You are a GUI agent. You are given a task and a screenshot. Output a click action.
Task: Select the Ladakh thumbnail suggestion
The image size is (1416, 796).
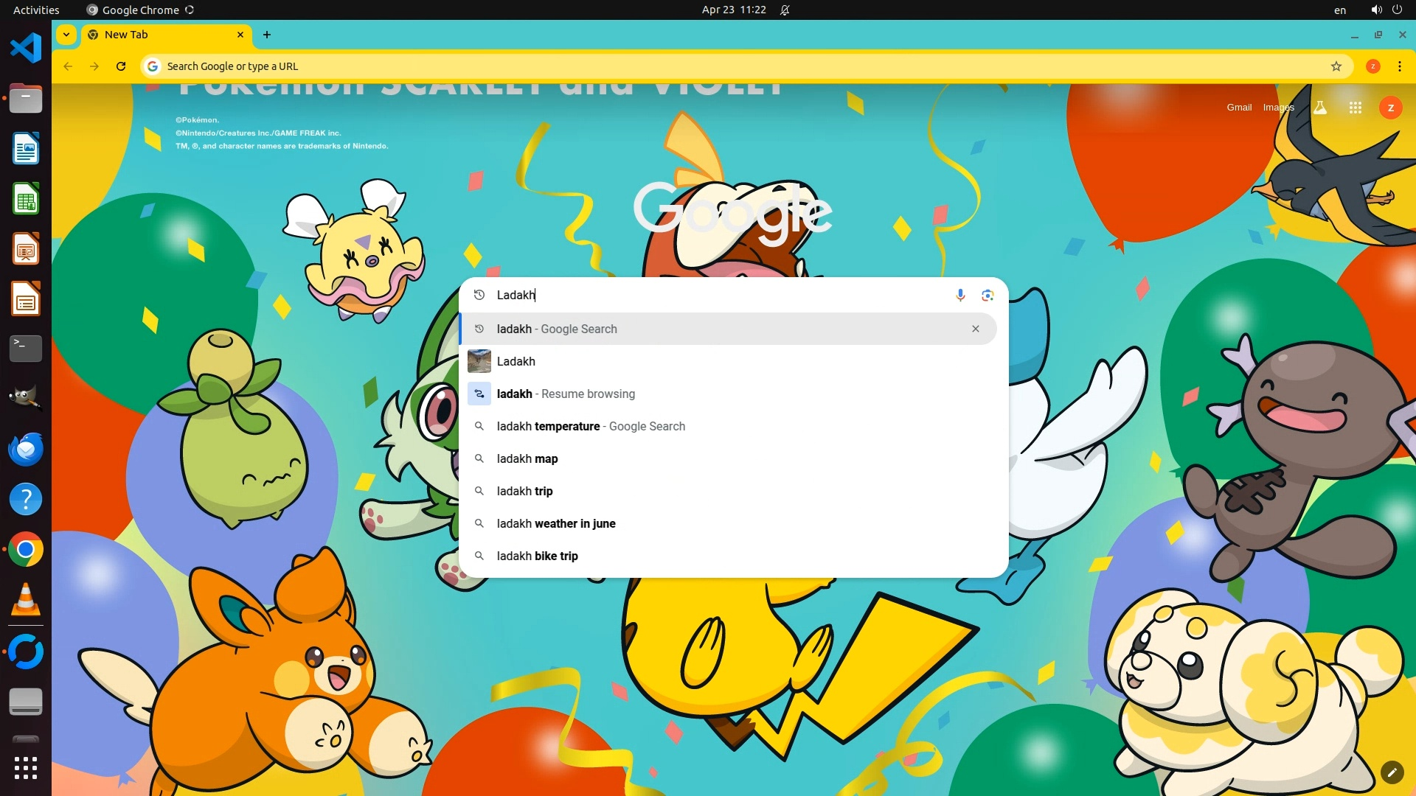[x=516, y=361]
